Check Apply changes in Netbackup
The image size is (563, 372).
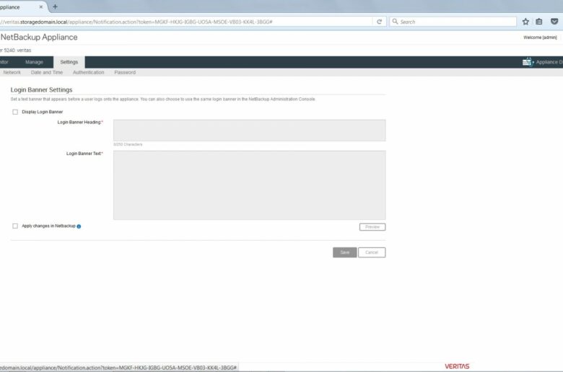click(15, 226)
